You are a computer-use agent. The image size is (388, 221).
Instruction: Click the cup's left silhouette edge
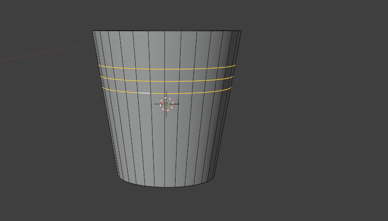(107, 113)
